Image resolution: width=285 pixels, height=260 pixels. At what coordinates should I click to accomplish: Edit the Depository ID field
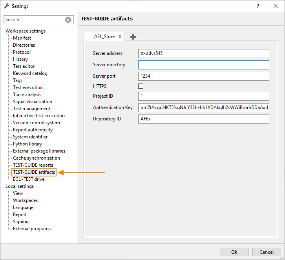[204, 119]
